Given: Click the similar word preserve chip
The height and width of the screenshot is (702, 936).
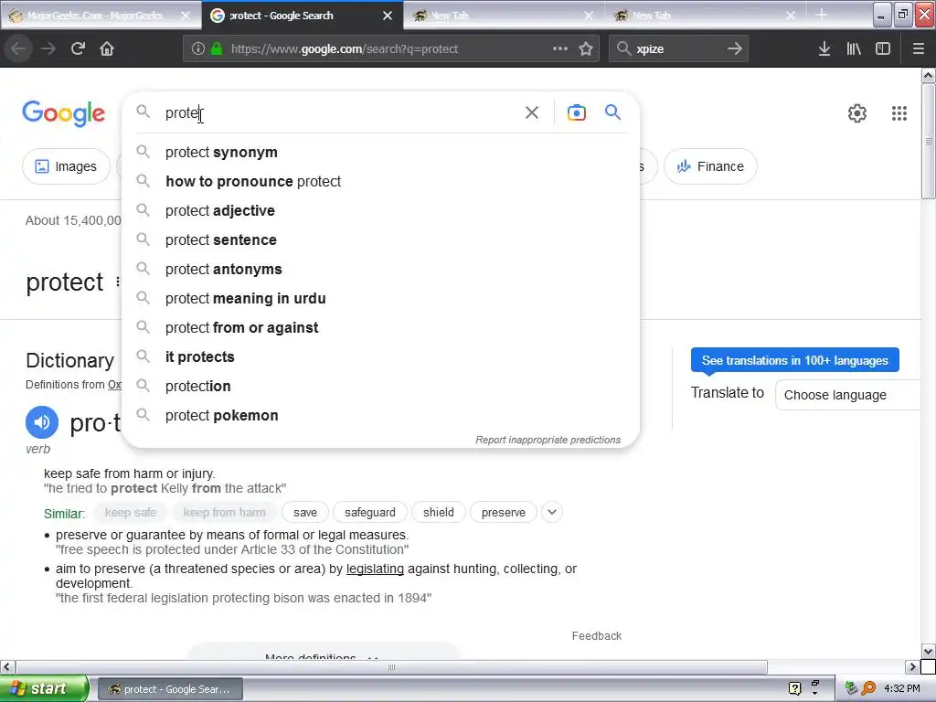Looking at the screenshot, I should [504, 512].
